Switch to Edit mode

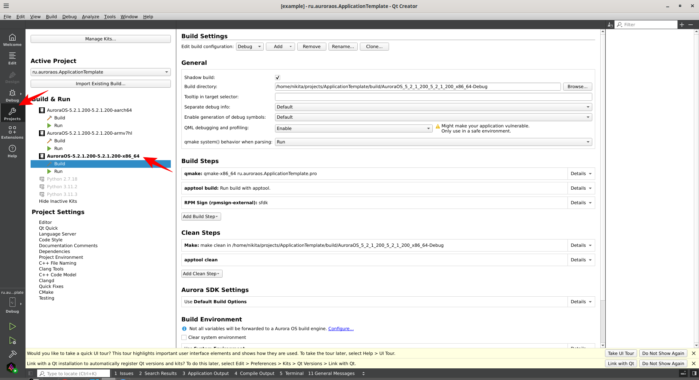[x=12, y=59]
